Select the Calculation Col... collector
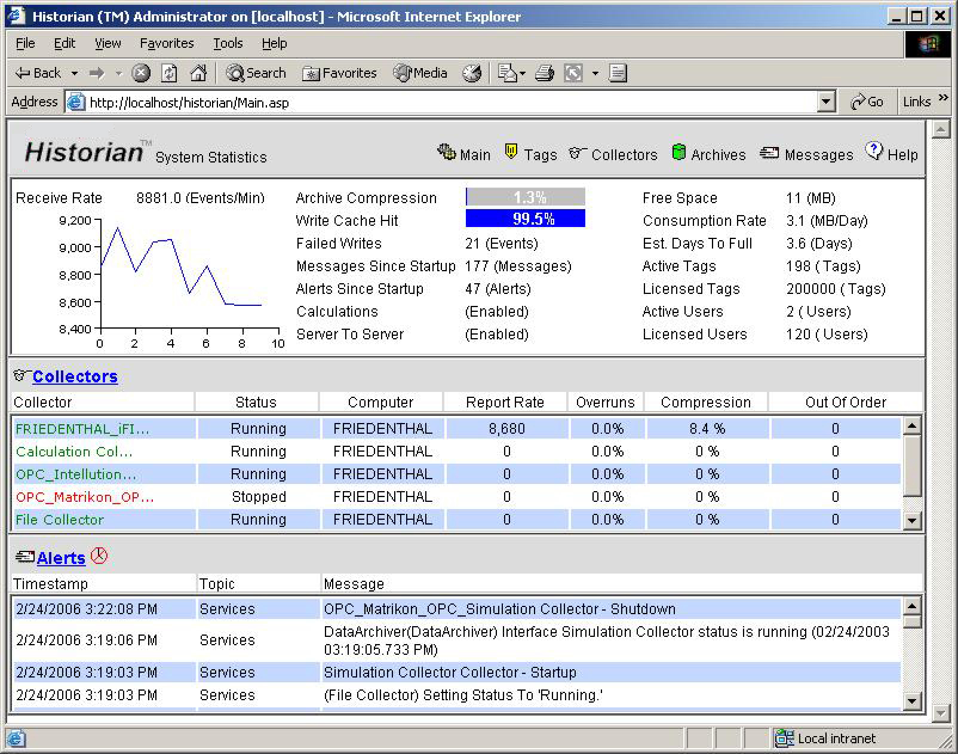Screen dimensions: 958x754 [74, 452]
